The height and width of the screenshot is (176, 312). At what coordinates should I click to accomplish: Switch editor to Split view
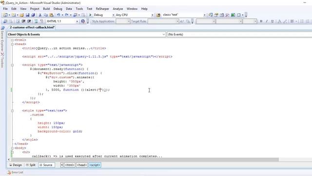[x=31, y=165]
